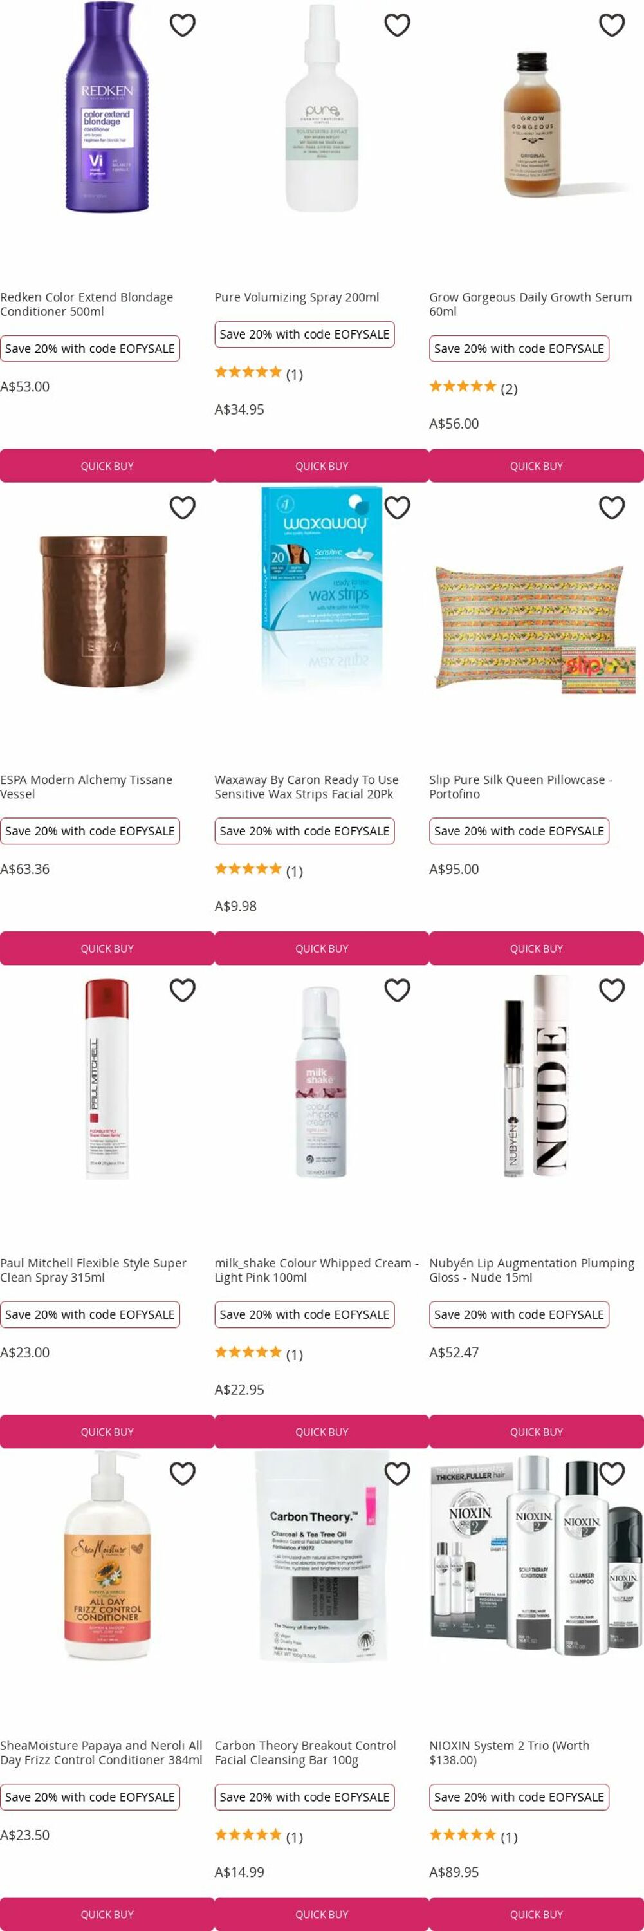View Waxaway Wax Strips product image
The height and width of the screenshot is (1931, 644).
322,588
